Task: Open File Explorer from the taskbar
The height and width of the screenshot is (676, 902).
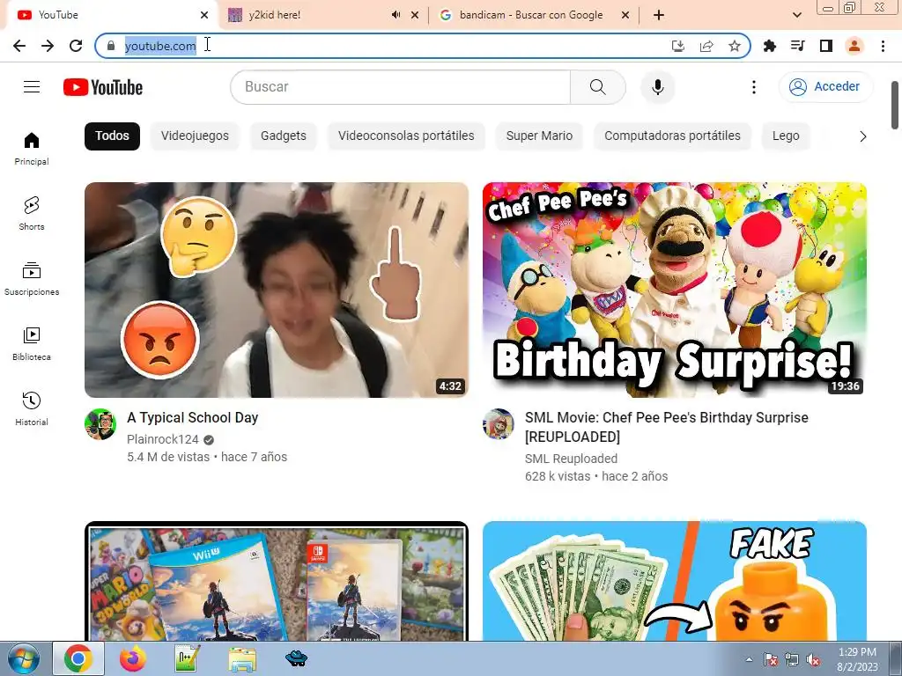Action: click(242, 659)
